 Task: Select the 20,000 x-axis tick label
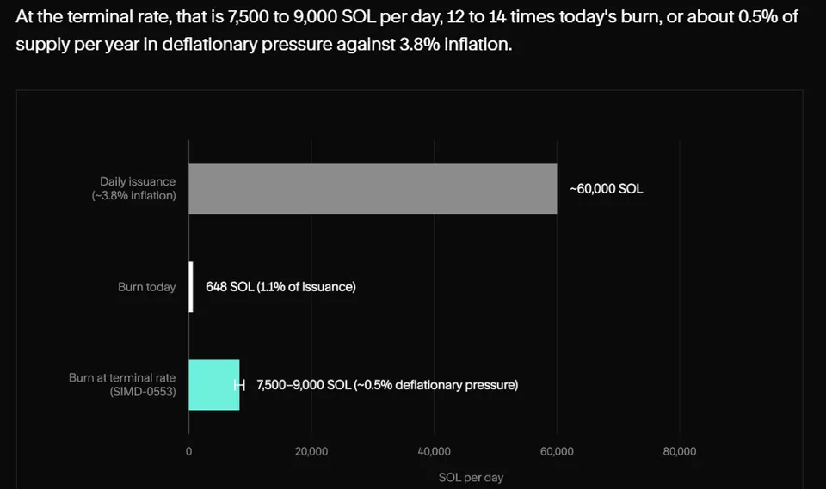pos(311,452)
